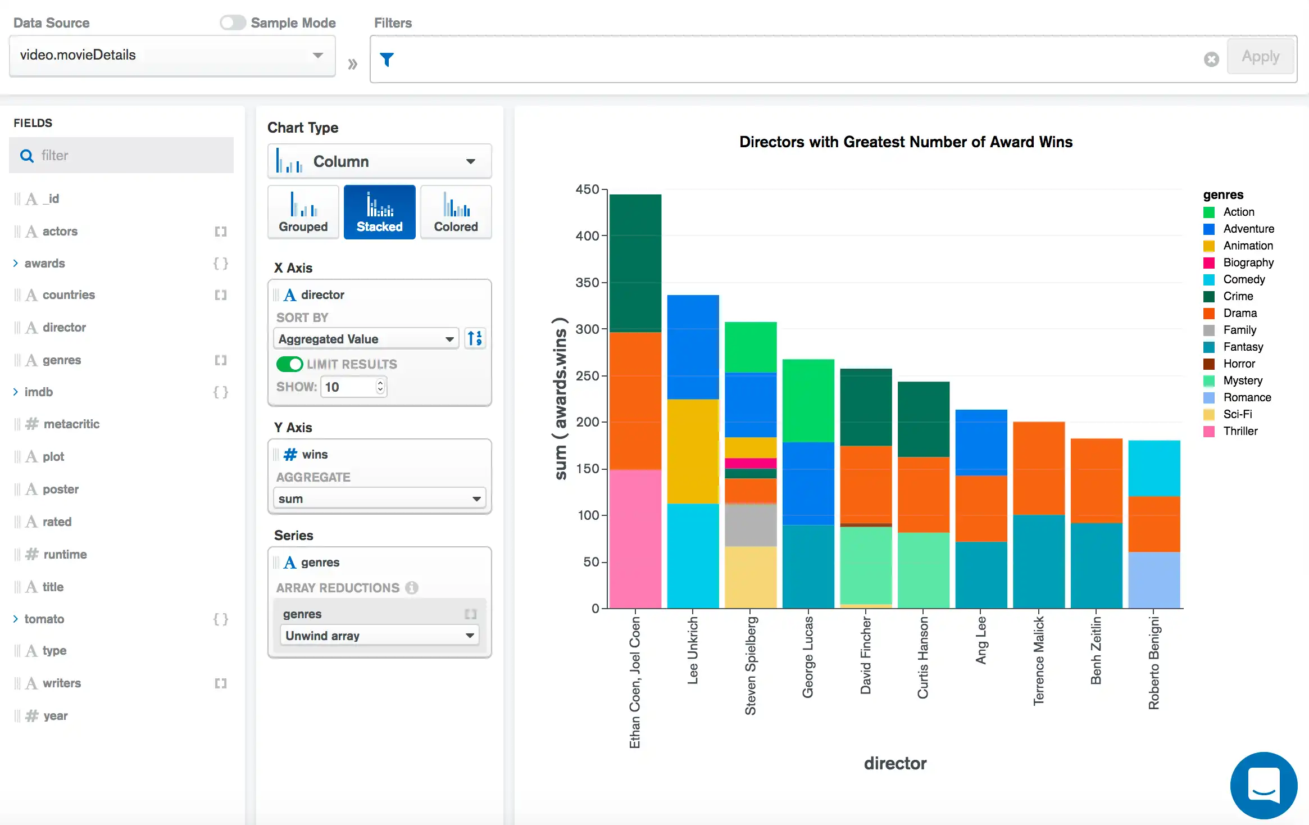
Task: Open the Column chart type dropdown
Action: [x=379, y=161]
